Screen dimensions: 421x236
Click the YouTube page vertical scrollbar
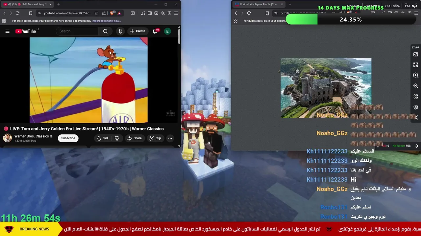coord(179,37)
